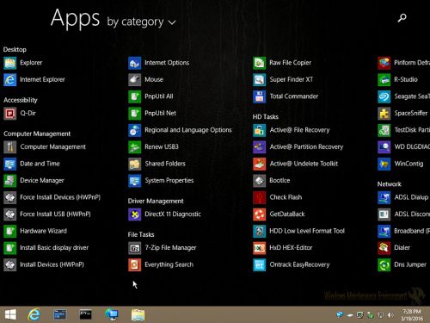
Task: Open HxD HEX-Editor icon
Action: [x=260, y=248]
